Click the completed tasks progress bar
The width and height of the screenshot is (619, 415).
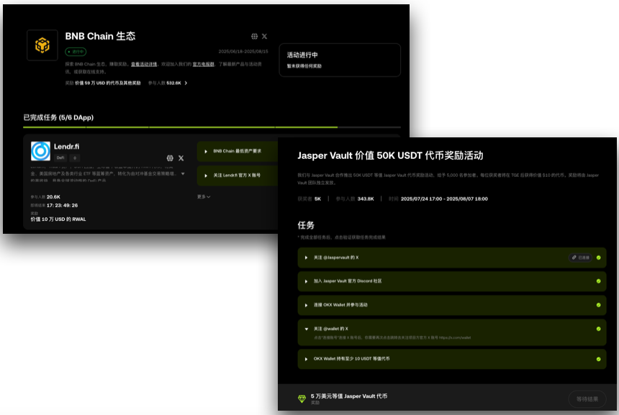click(212, 127)
